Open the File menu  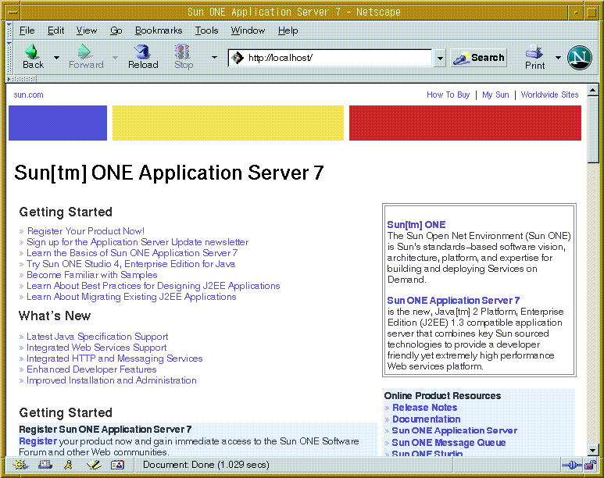[27, 30]
